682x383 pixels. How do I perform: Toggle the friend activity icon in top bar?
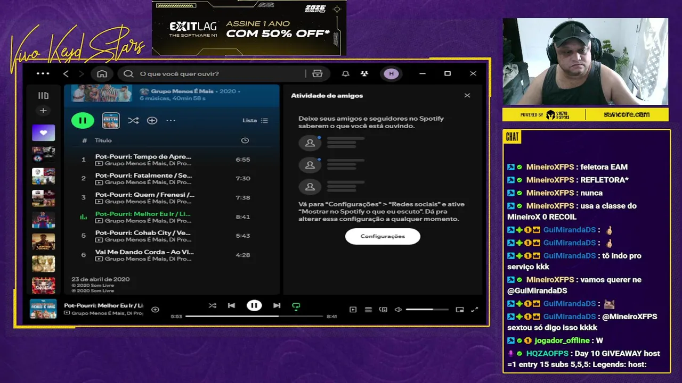(x=364, y=74)
